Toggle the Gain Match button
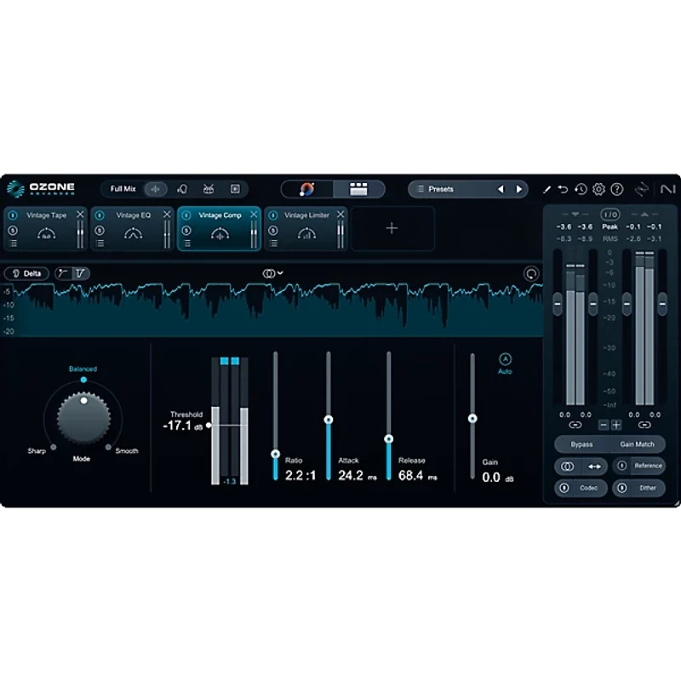 [637, 444]
